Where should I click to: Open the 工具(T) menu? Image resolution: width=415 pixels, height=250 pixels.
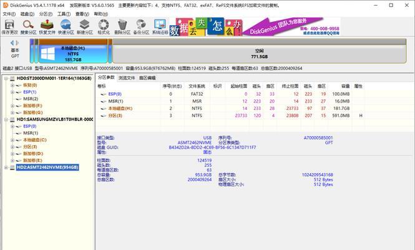pos(61,12)
